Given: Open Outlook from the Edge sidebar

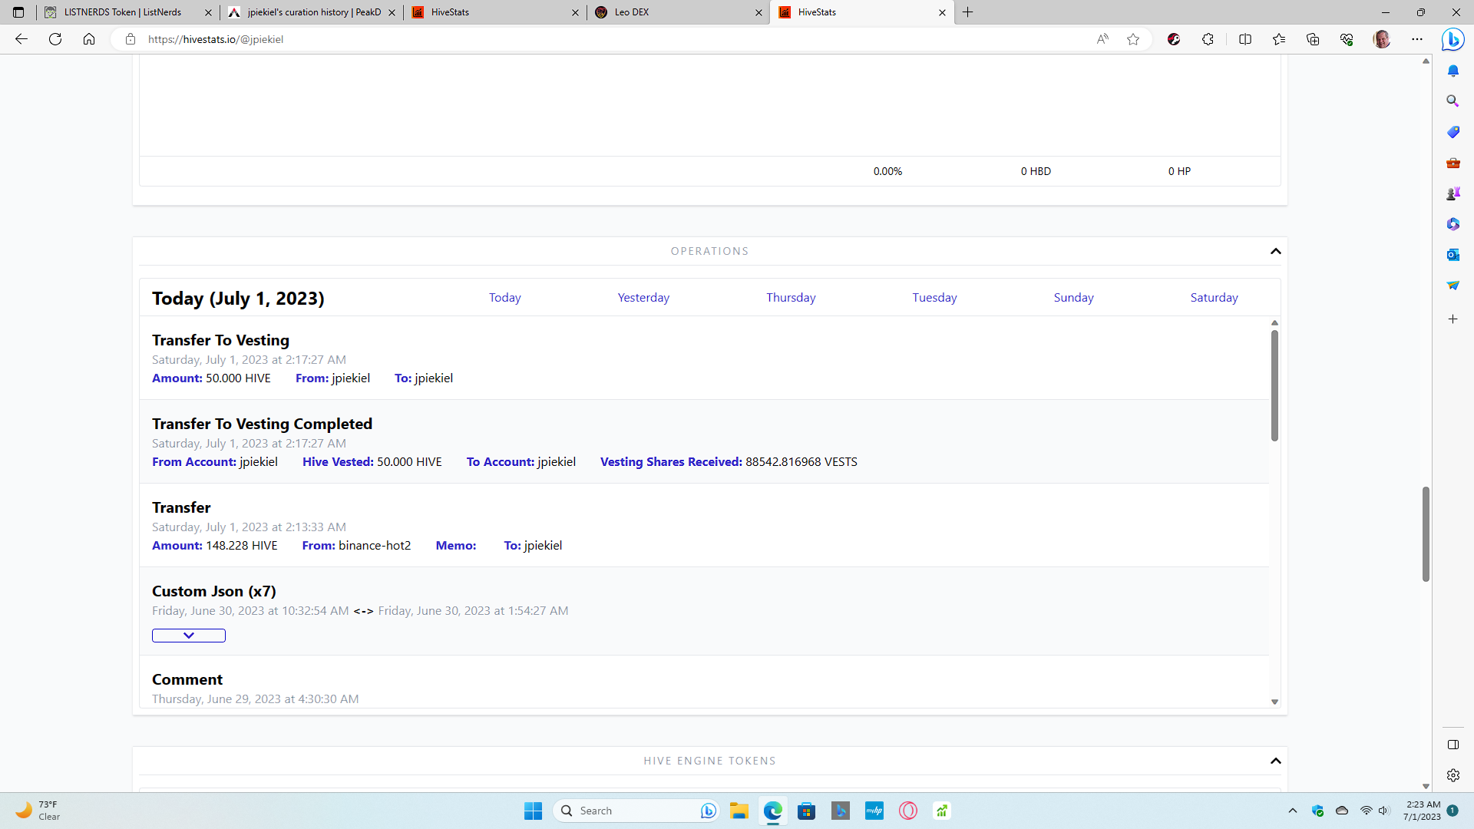Looking at the screenshot, I should click(1453, 254).
